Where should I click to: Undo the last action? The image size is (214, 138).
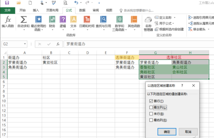click(x=76, y=3)
